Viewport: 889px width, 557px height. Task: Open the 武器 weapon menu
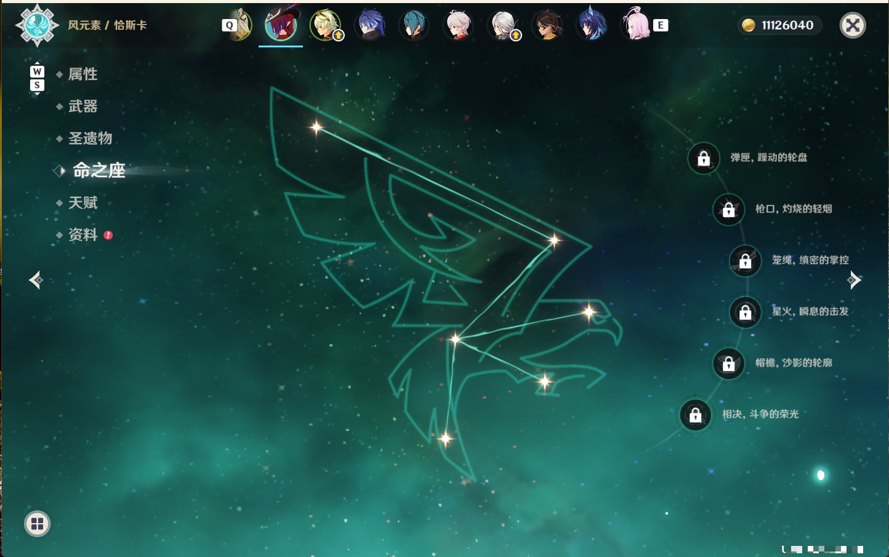point(82,106)
